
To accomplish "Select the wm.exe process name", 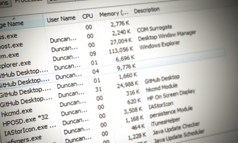I will 9,55.
